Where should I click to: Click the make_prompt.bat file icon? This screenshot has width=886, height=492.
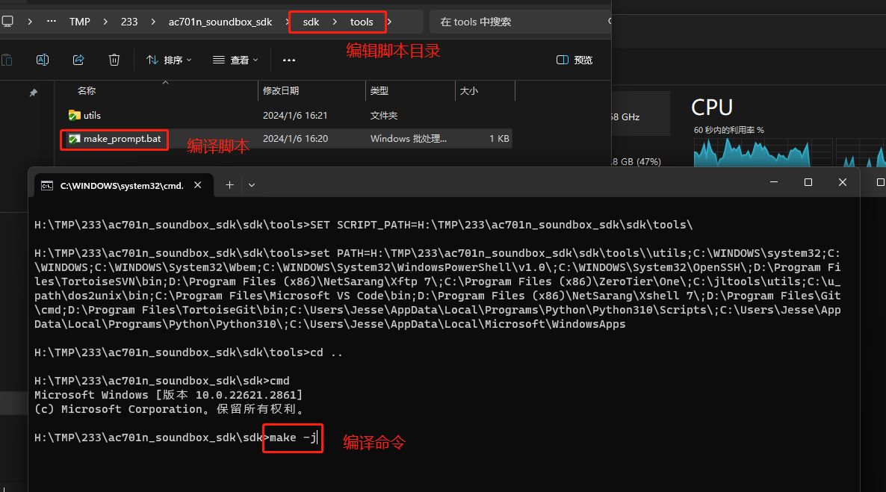pos(74,139)
